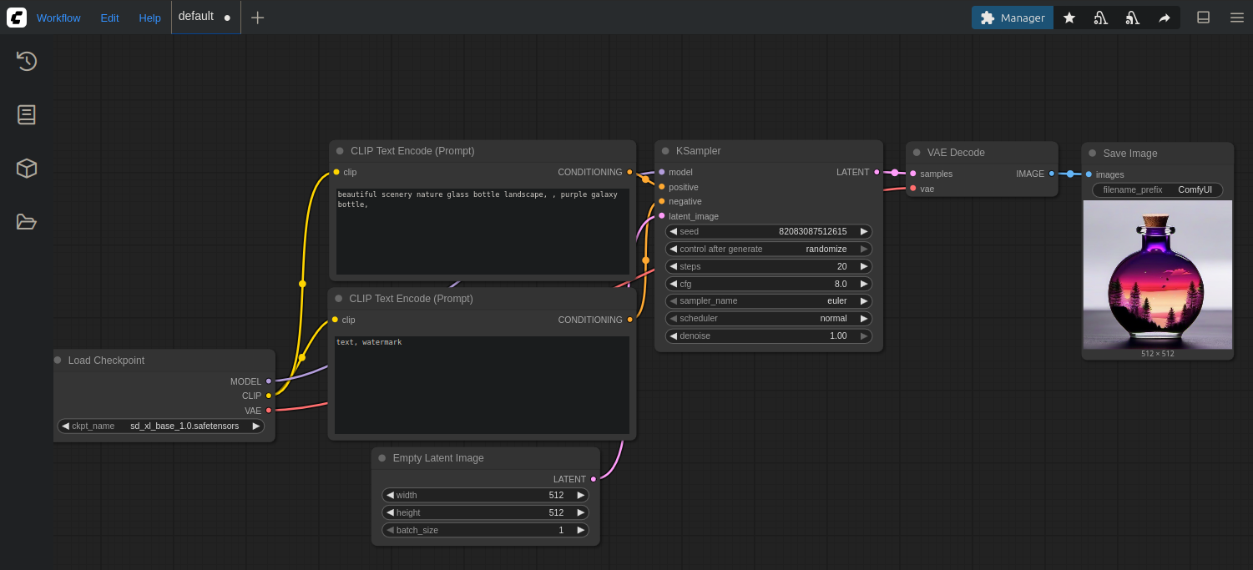The height and width of the screenshot is (570, 1253).
Task: Open the queue history panel in the sidebar
Action: click(26, 61)
